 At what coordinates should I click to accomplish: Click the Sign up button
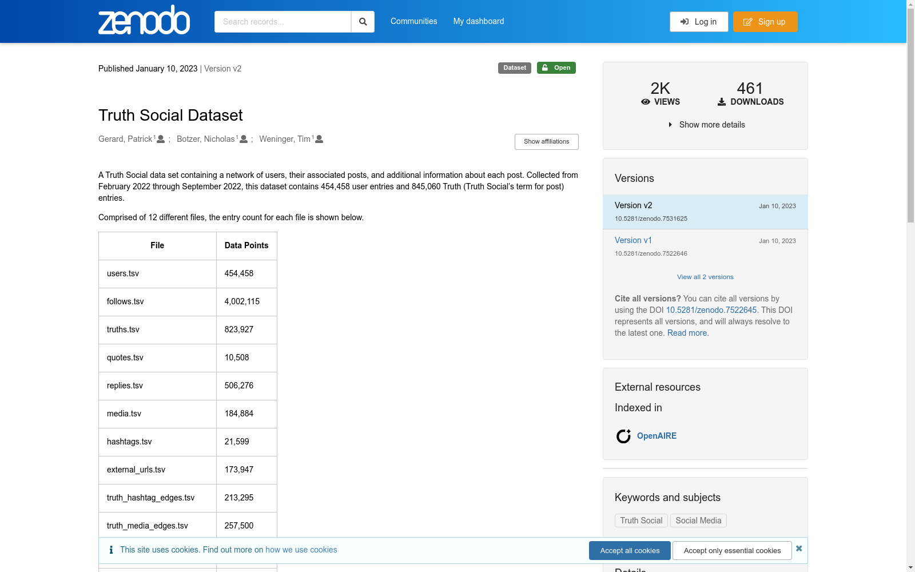765,22
